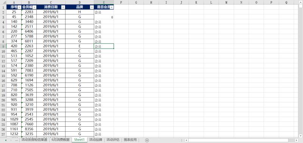Click the member number 7209 cell

(x=29, y=61)
